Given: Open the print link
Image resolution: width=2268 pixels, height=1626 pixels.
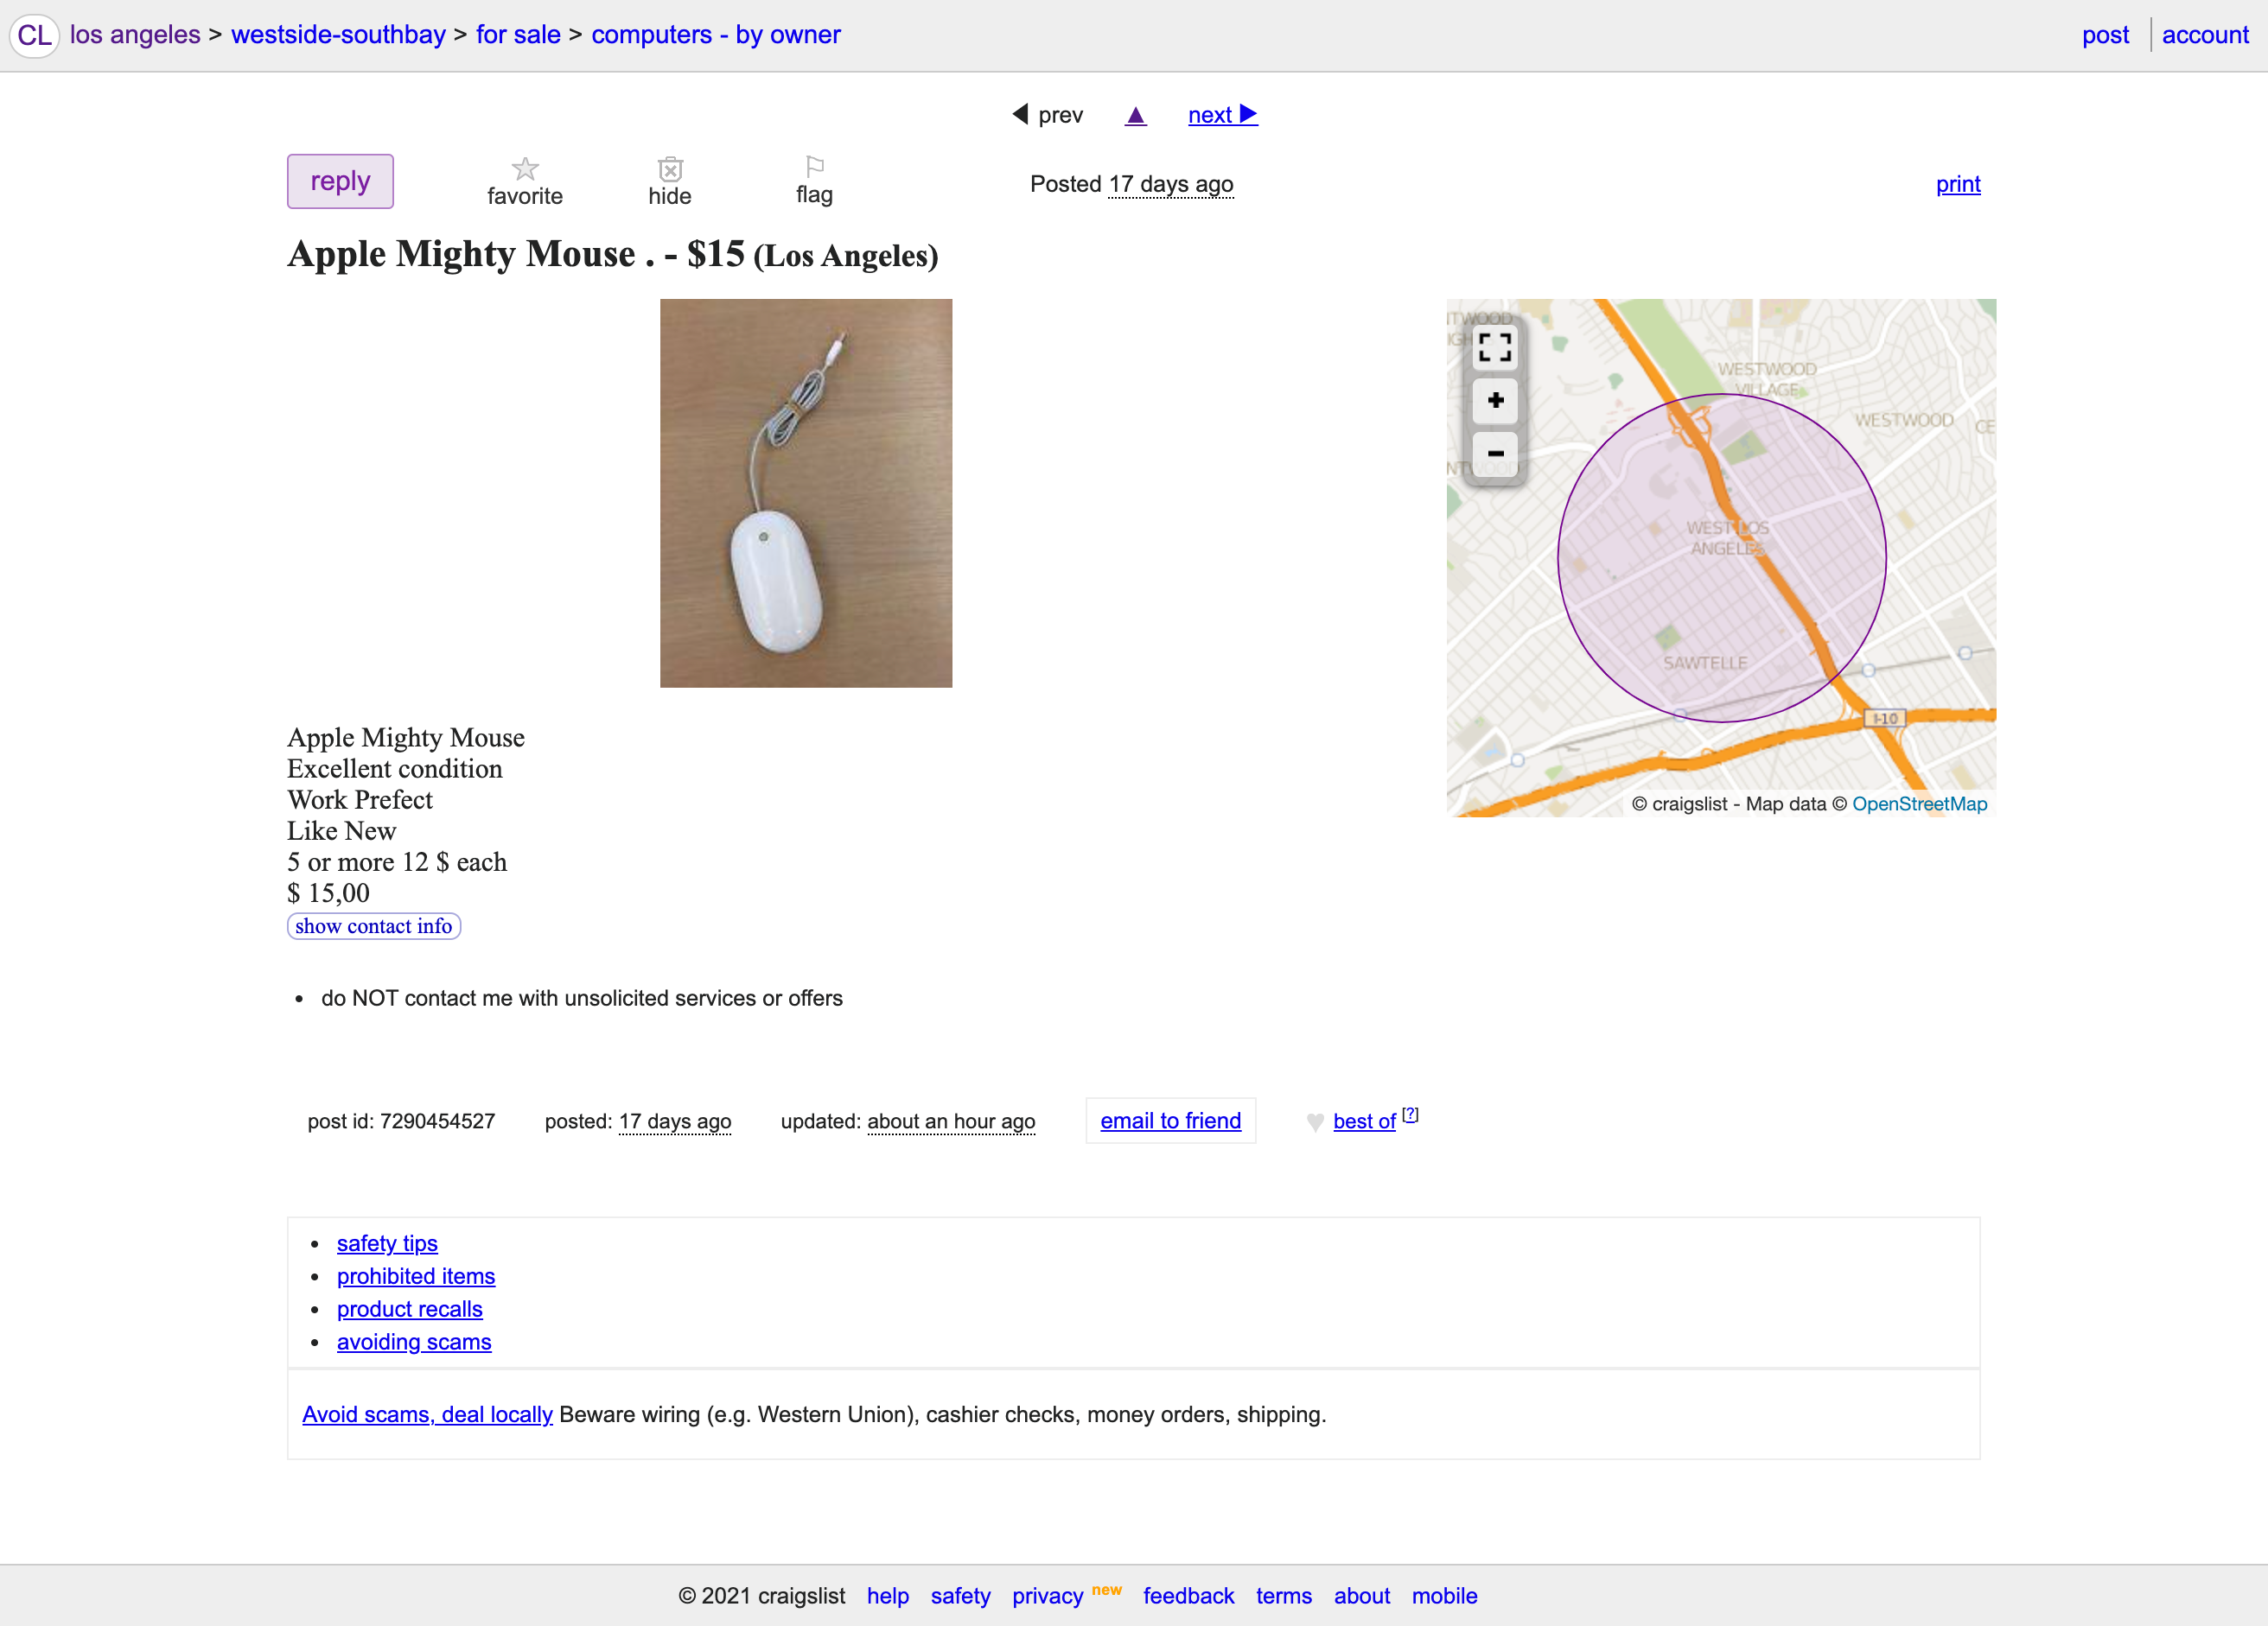Looking at the screenshot, I should click(1957, 184).
